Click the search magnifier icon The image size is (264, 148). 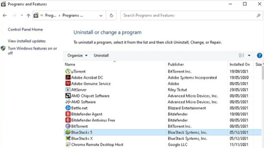click(x=258, y=16)
